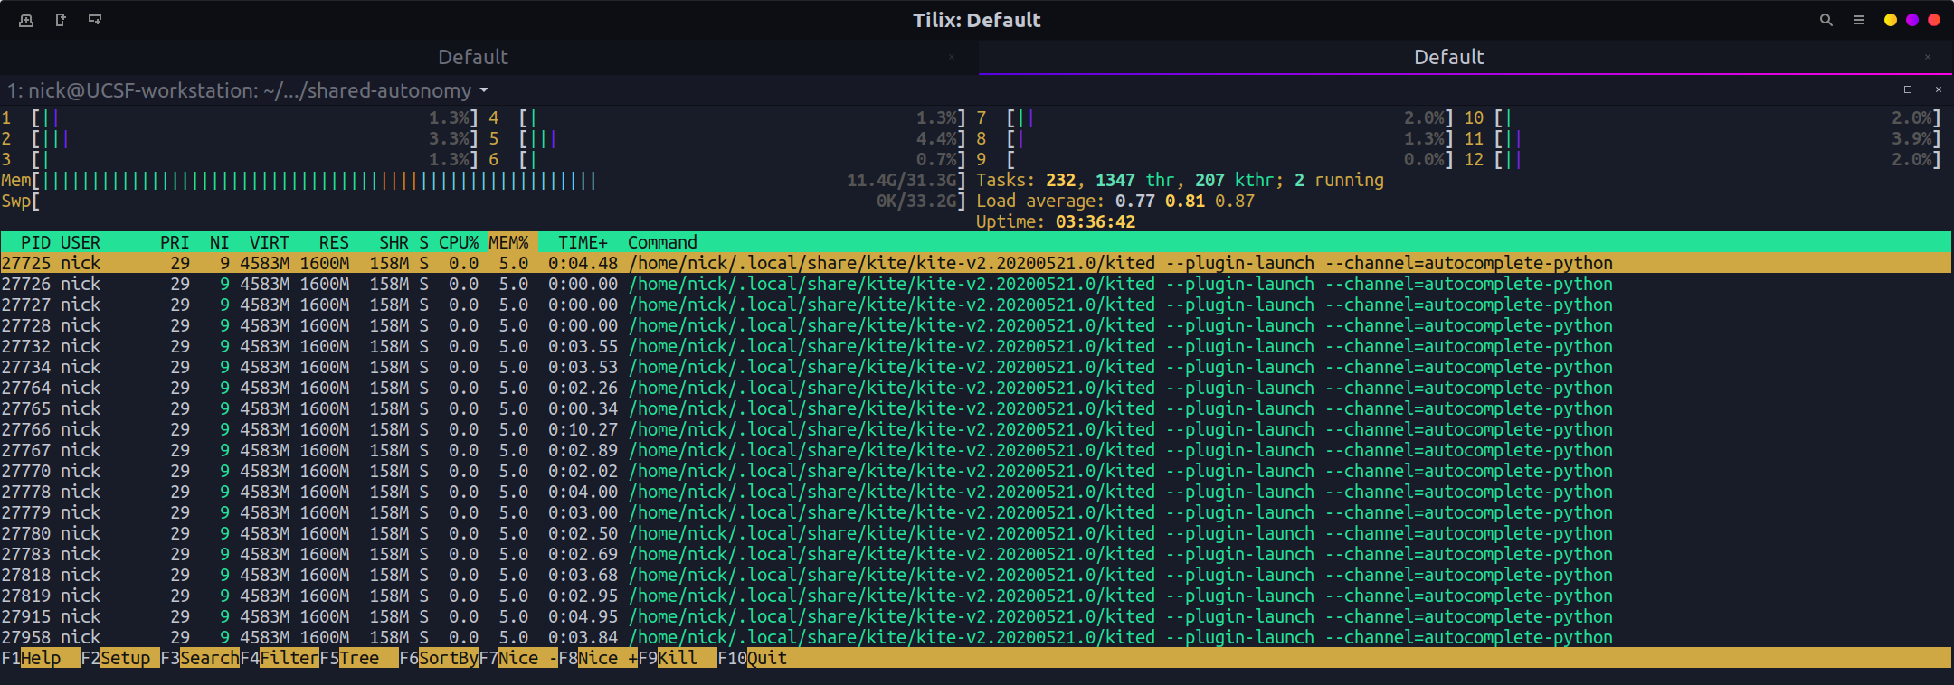Screen dimensions: 1954x685
Task: Close the first Default tab
Action: [x=952, y=57]
